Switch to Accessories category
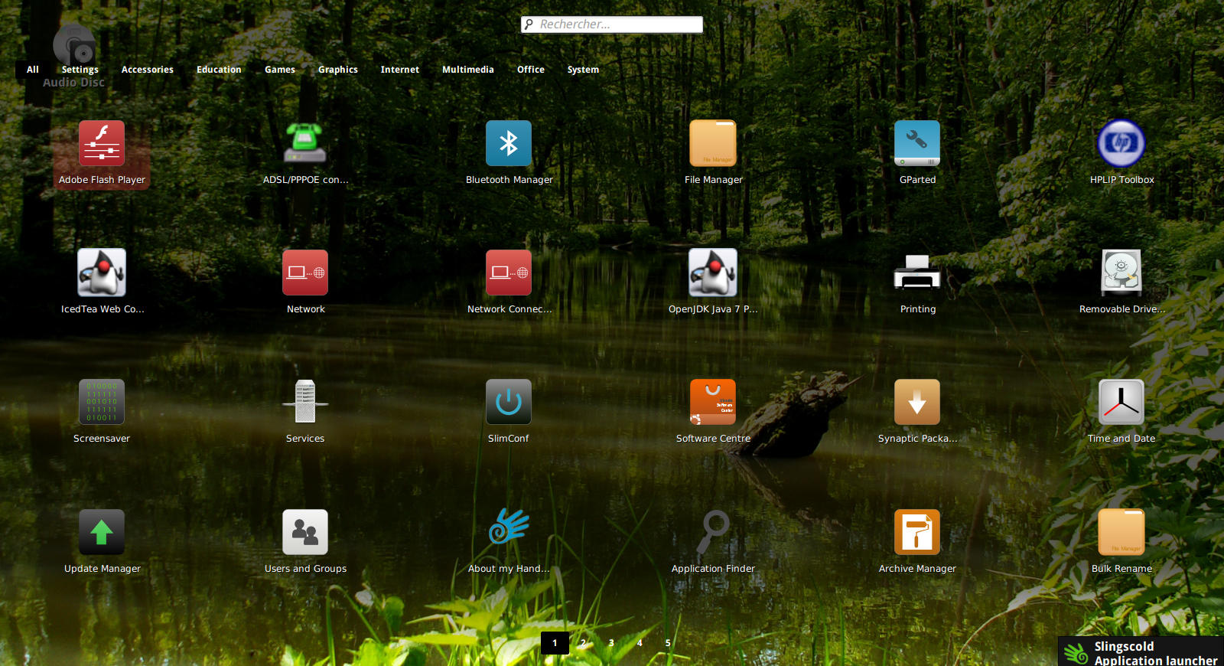The image size is (1224, 666). 148,70
